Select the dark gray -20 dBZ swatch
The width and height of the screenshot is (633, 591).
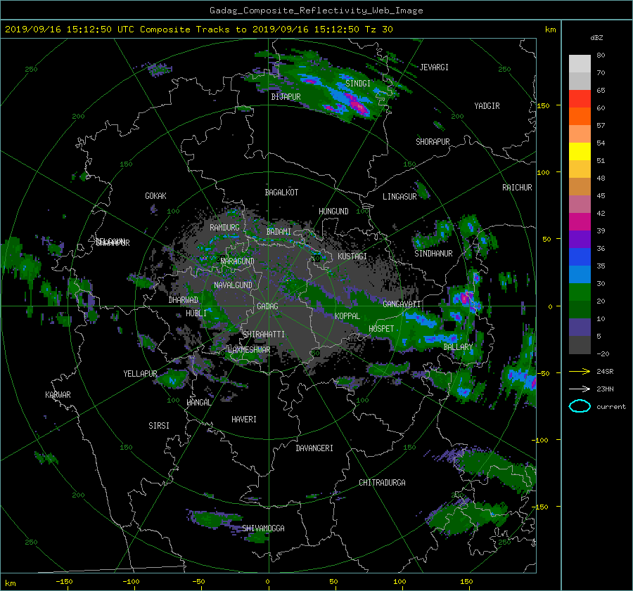point(580,344)
